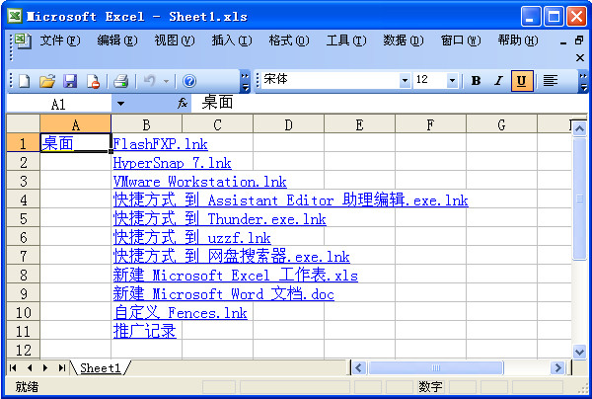Open the 视图(V) menu
Image resolution: width=592 pixels, height=399 pixels.
click(175, 40)
